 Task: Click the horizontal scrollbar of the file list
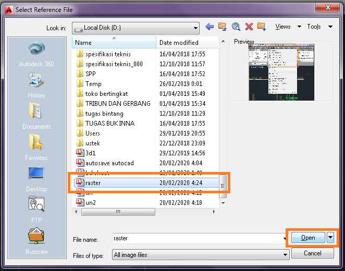146,212
